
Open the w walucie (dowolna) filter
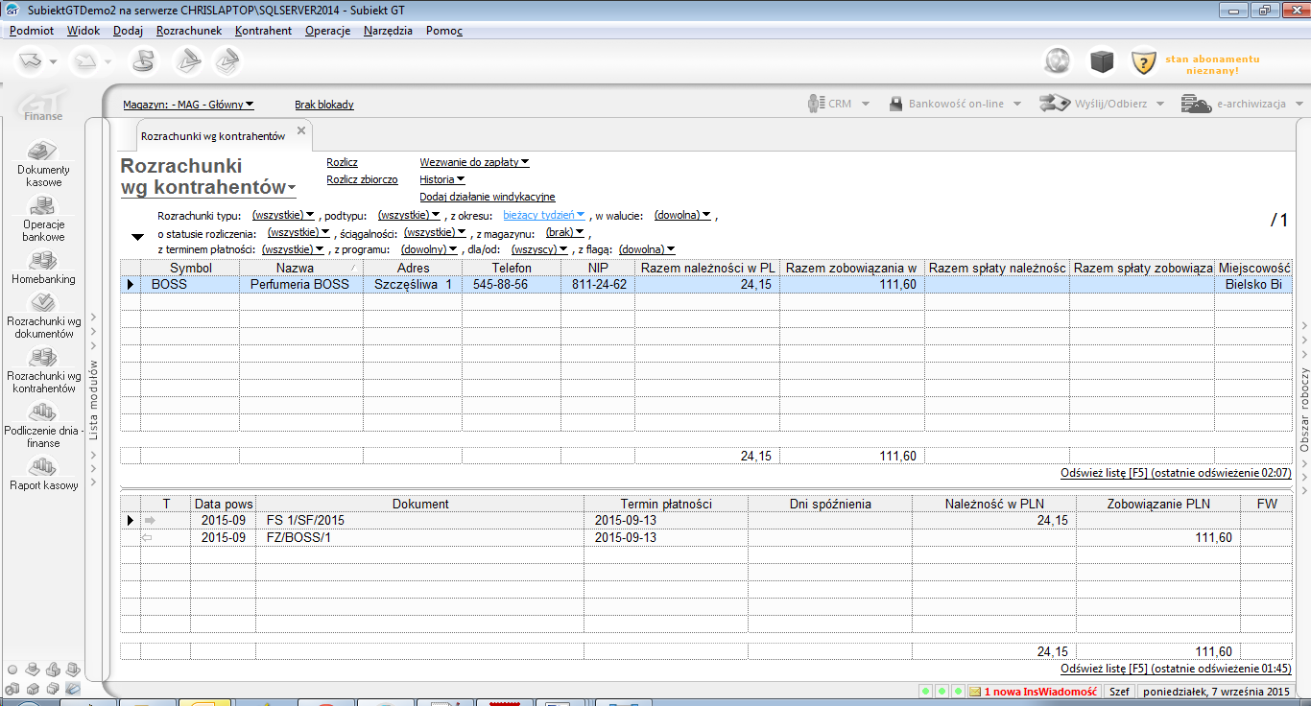(x=682, y=215)
